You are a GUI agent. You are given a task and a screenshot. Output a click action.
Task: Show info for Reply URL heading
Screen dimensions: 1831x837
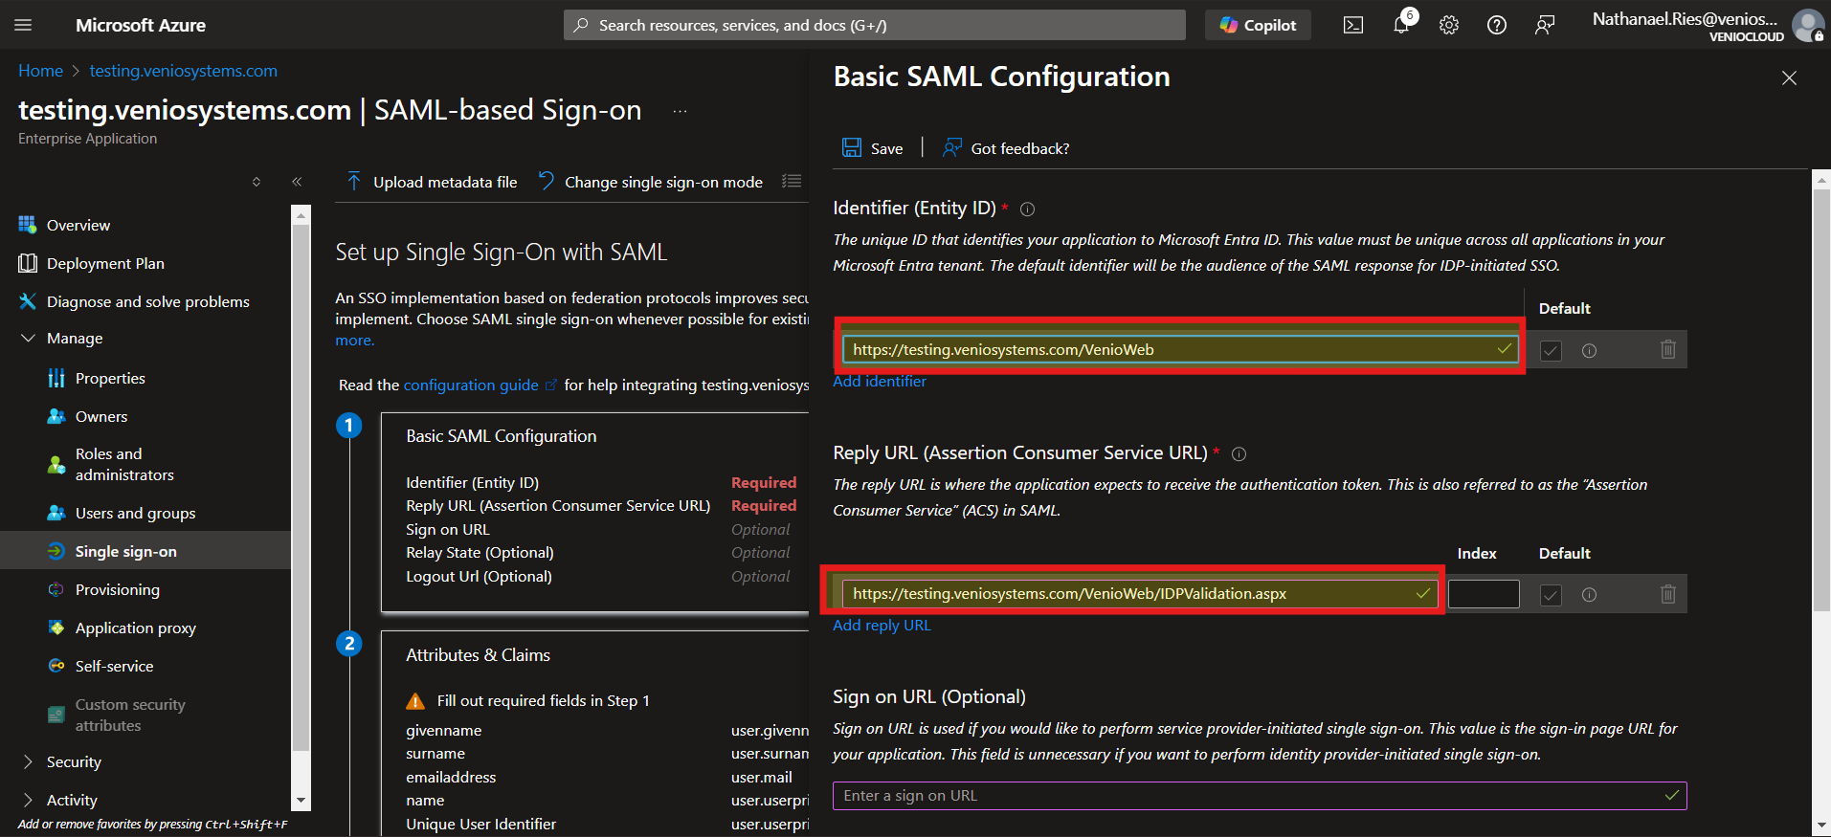tap(1239, 453)
